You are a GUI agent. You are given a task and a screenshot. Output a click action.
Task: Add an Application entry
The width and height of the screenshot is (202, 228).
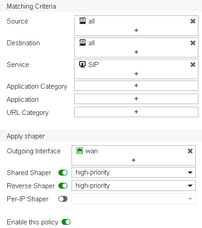coord(136,99)
